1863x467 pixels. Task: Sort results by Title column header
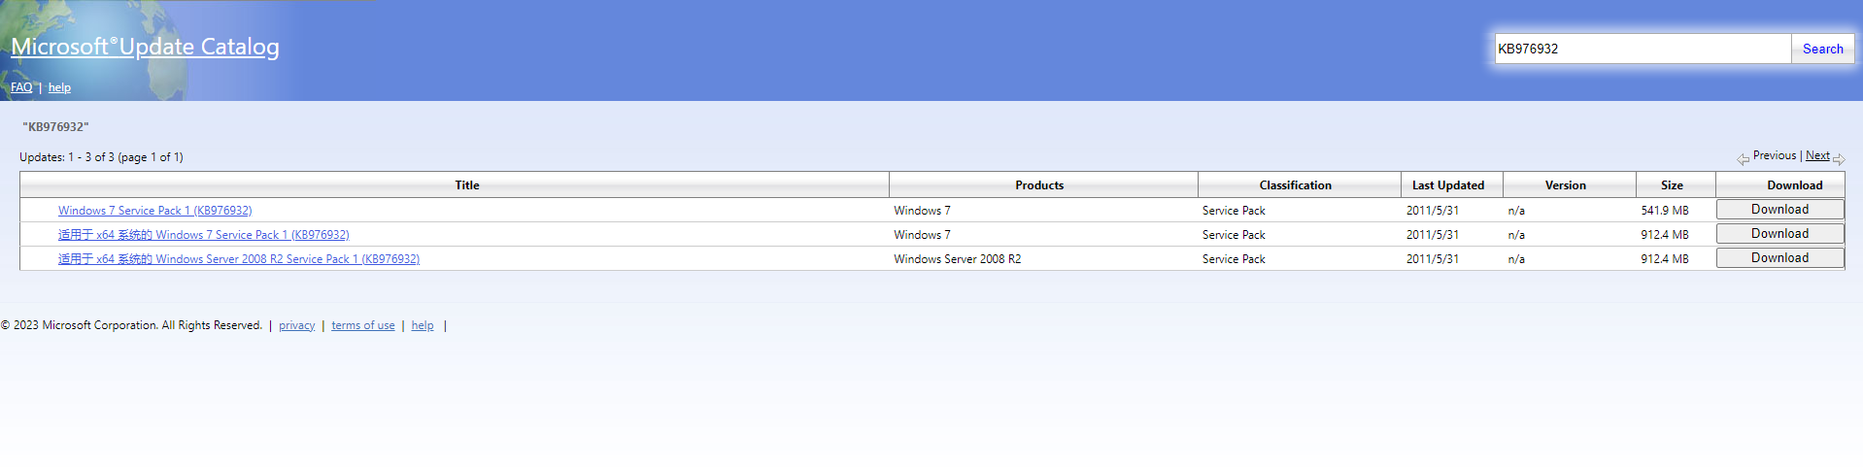point(466,185)
